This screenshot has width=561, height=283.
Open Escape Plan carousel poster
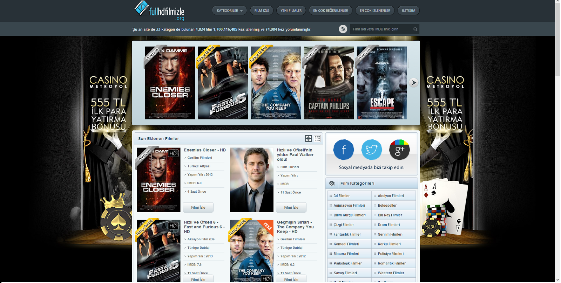tap(382, 83)
